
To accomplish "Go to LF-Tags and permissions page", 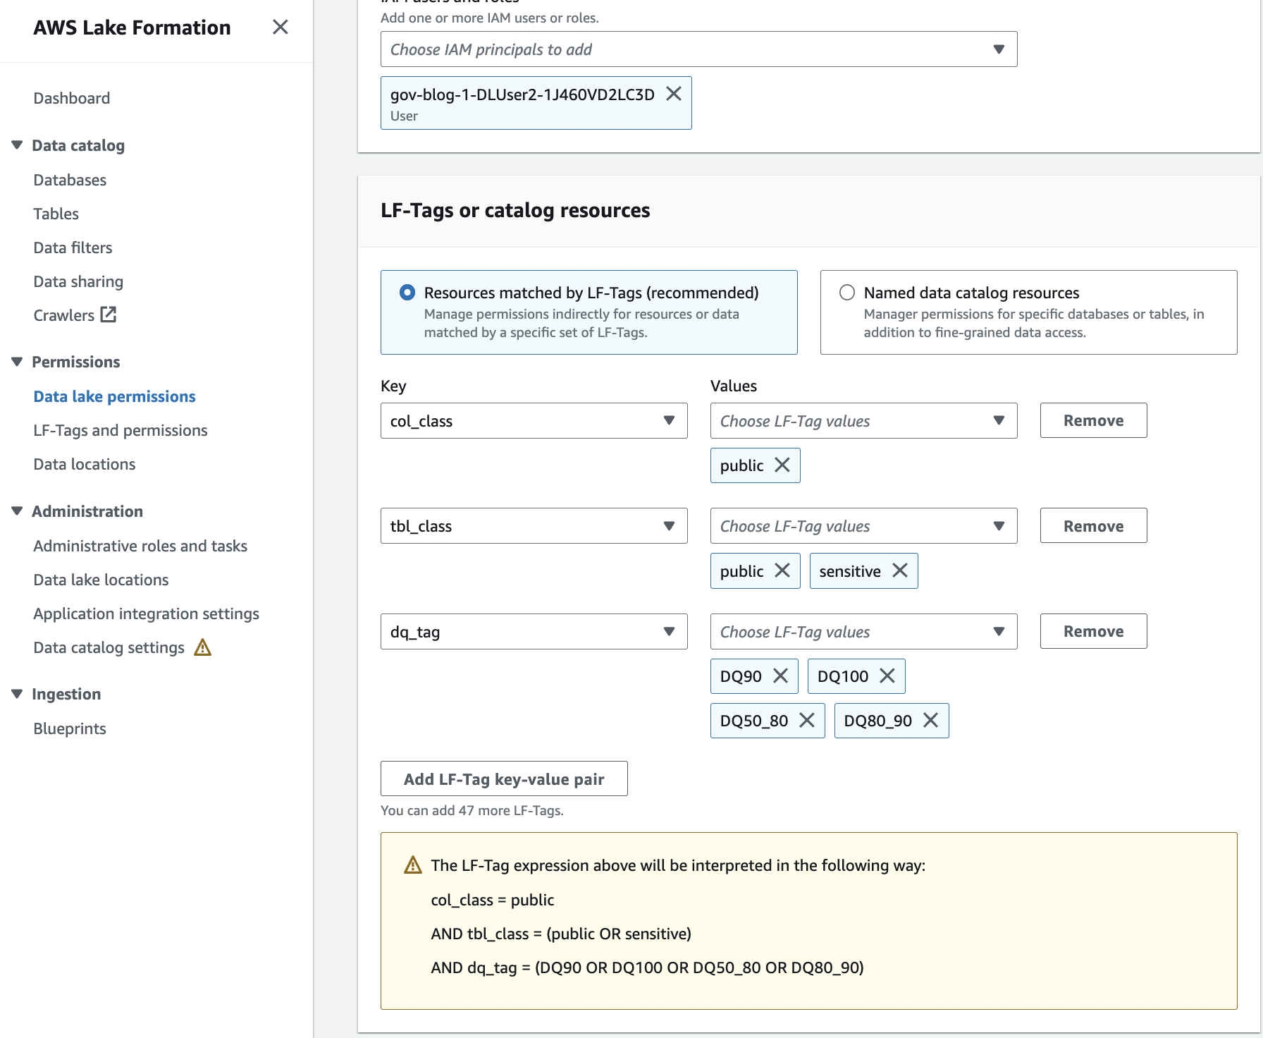I will click(x=121, y=430).
